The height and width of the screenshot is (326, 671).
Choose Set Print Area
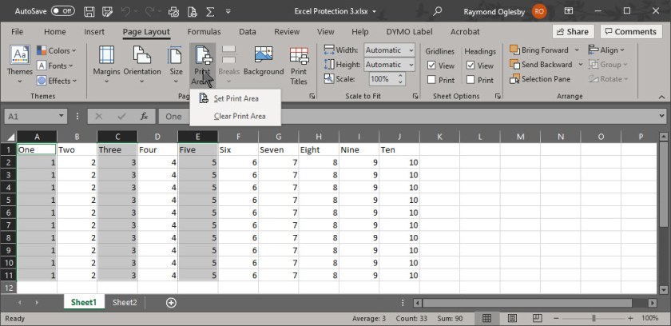click(x=236, y=99)
